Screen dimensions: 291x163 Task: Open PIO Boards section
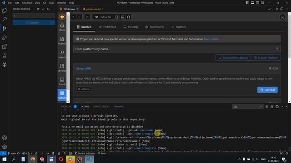coord(62,81)
